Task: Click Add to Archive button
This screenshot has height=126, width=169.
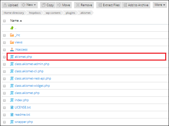Action: [136, 5]
